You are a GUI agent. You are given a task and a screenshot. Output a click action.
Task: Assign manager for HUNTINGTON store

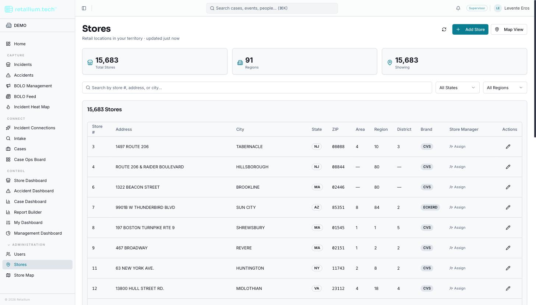[x=458, y=268]
